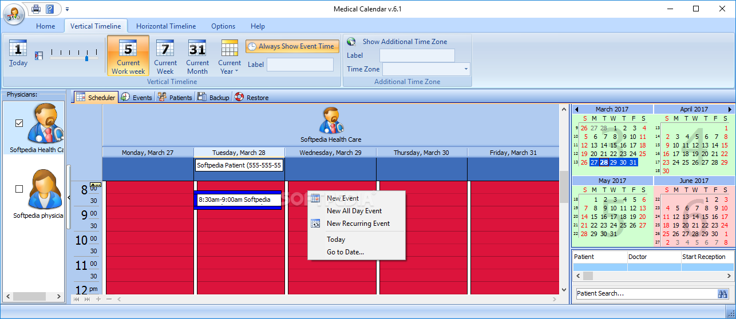Click the Tuesday, March 28 column header

[239, 153]
